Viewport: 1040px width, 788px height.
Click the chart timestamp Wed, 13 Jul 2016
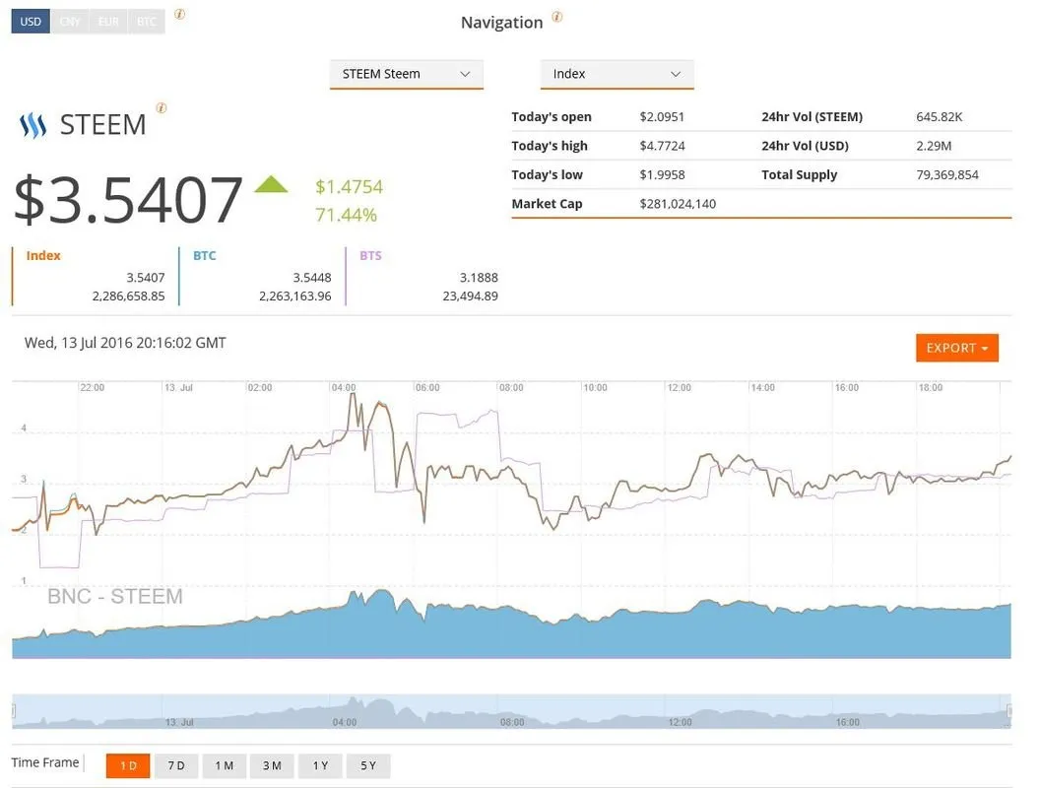coord(125,343)
